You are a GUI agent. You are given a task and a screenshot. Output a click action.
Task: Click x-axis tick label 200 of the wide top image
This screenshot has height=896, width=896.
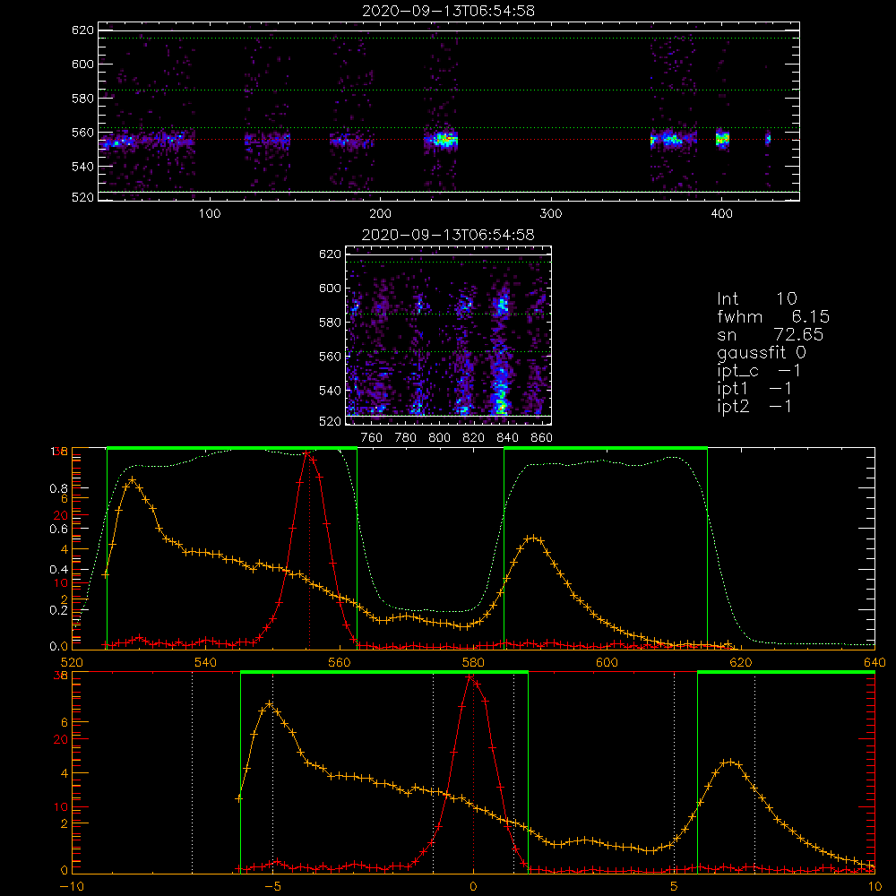click(x=380, y=214)
